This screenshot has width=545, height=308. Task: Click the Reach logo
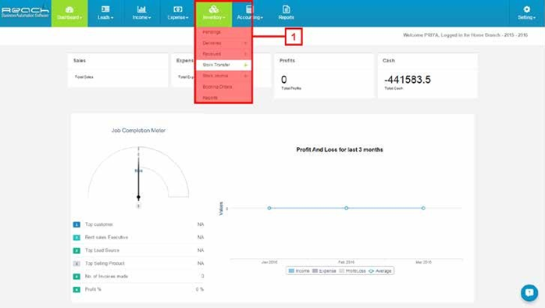(x=25, y=13)
